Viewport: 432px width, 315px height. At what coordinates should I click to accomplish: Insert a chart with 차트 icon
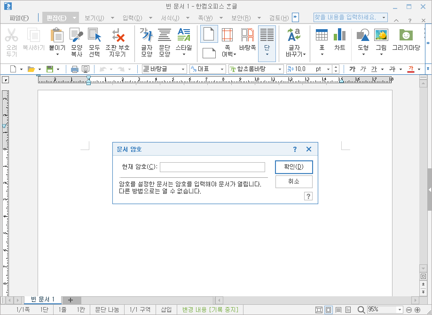point(339,35)
